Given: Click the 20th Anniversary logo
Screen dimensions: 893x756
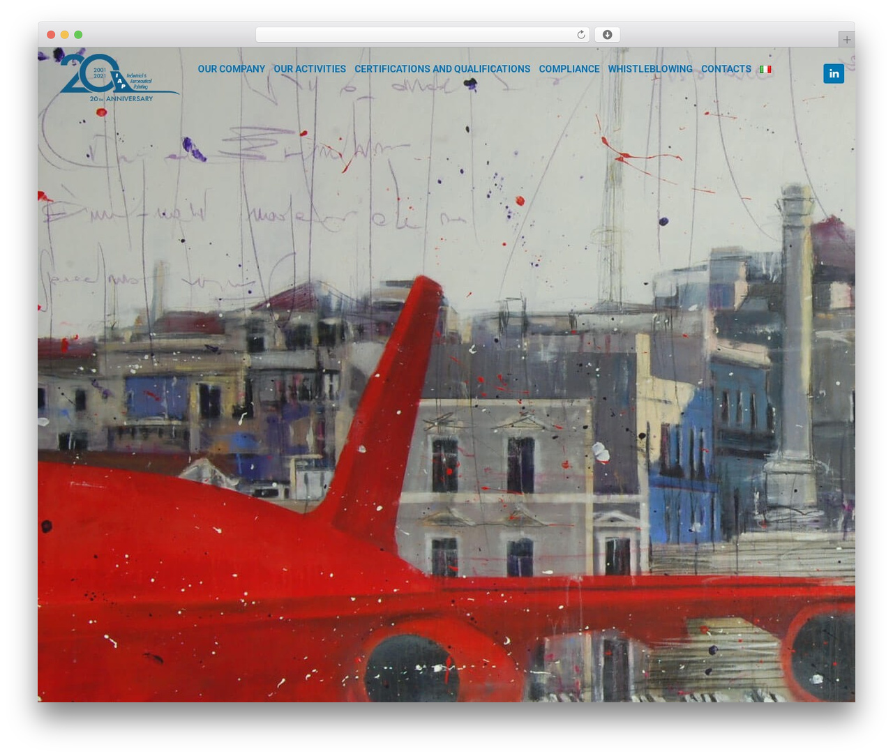Looking at the screenshot, I should 119,78.
